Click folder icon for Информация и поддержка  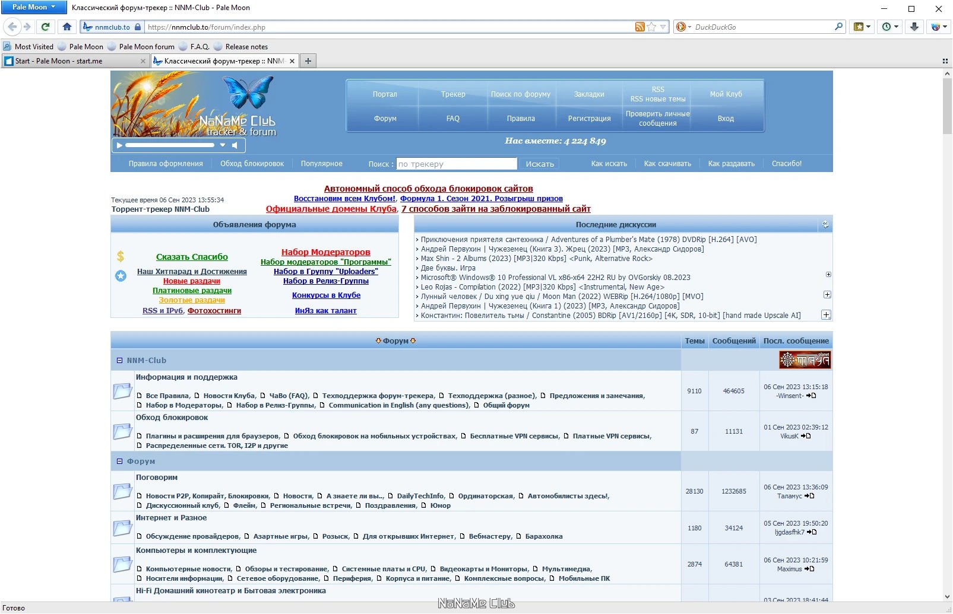pos(122,391)
